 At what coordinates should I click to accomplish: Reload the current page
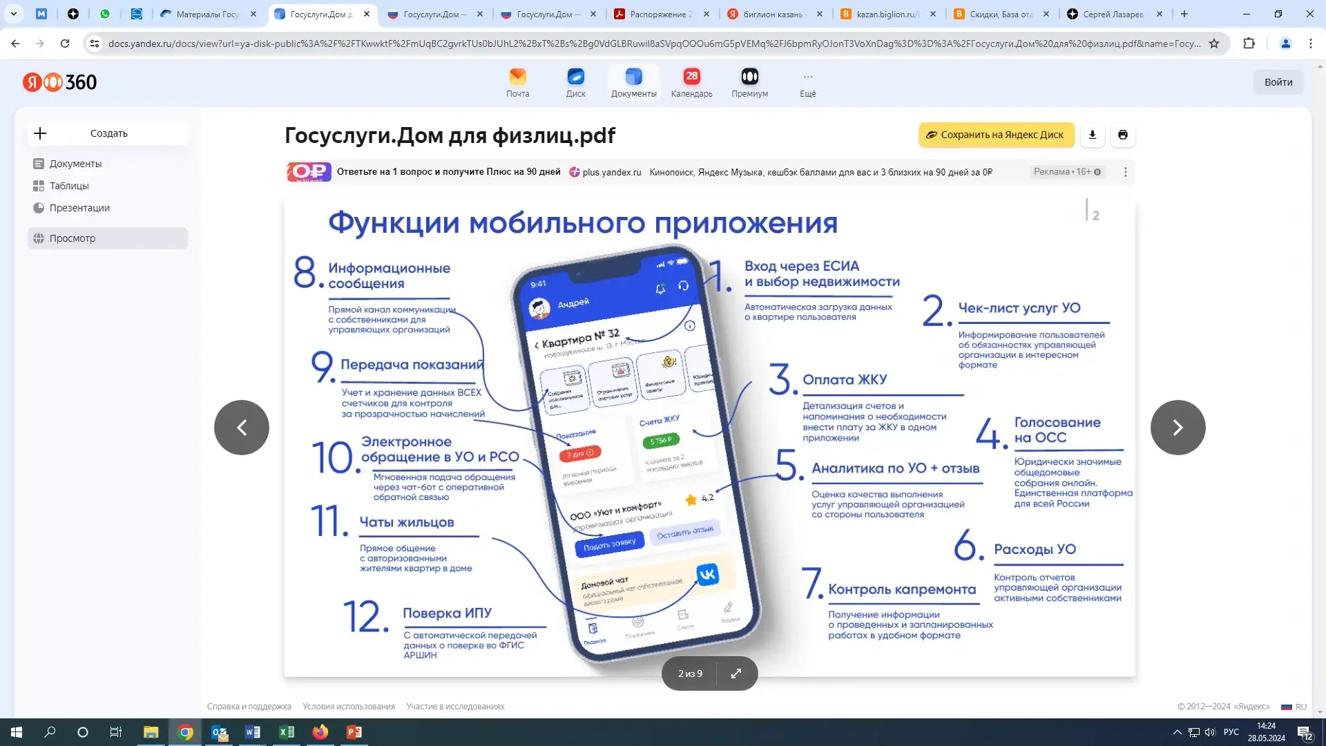pyautogui.click(x=65, y=44)
